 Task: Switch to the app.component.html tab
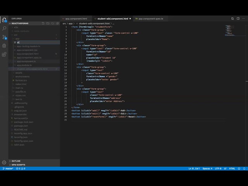coord(76,19)
